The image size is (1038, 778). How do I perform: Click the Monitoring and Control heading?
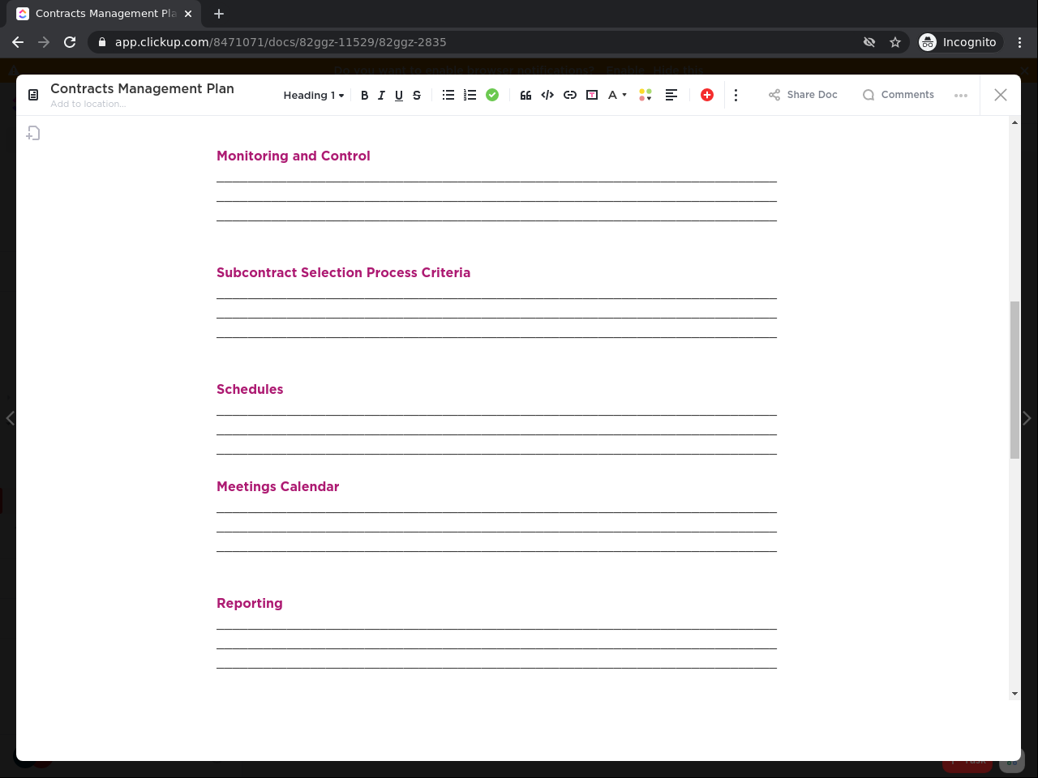294,156
